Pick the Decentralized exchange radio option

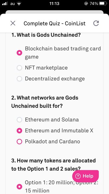point(19,79)
